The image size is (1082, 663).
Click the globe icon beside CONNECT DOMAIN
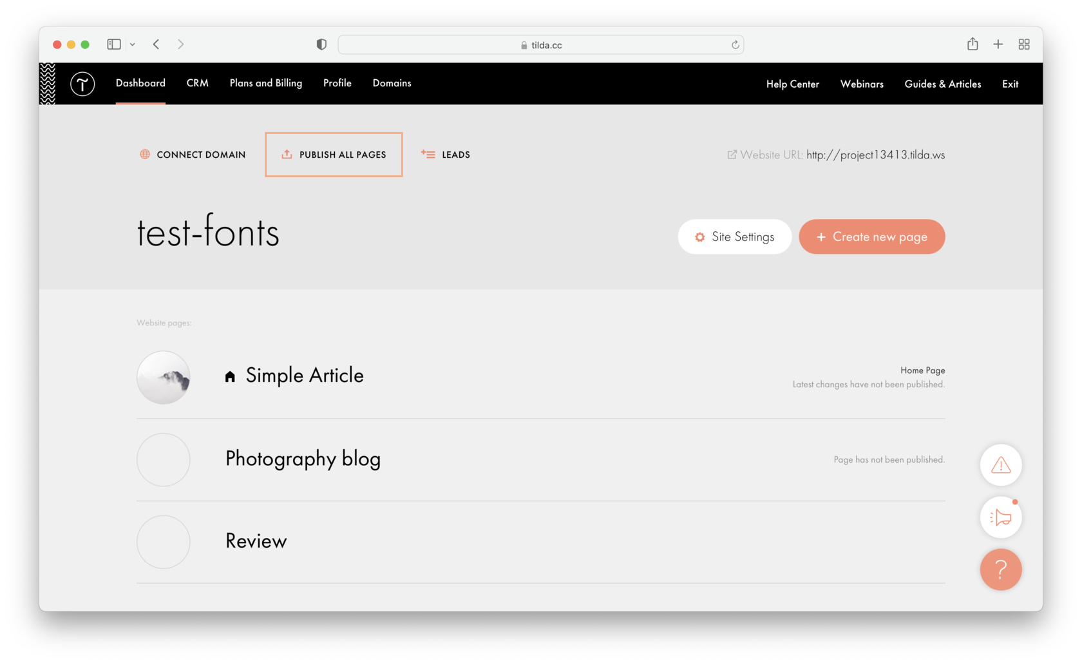(144, 154)
